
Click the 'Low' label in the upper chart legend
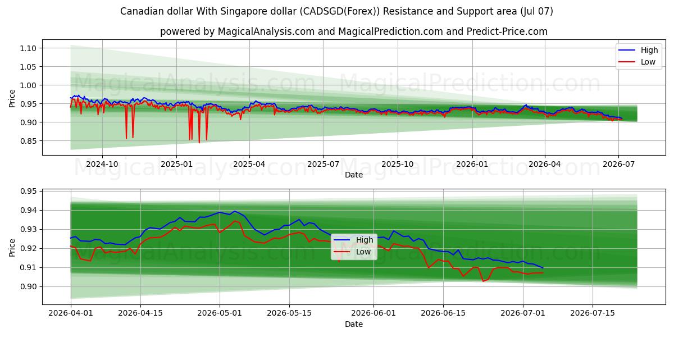648,62
